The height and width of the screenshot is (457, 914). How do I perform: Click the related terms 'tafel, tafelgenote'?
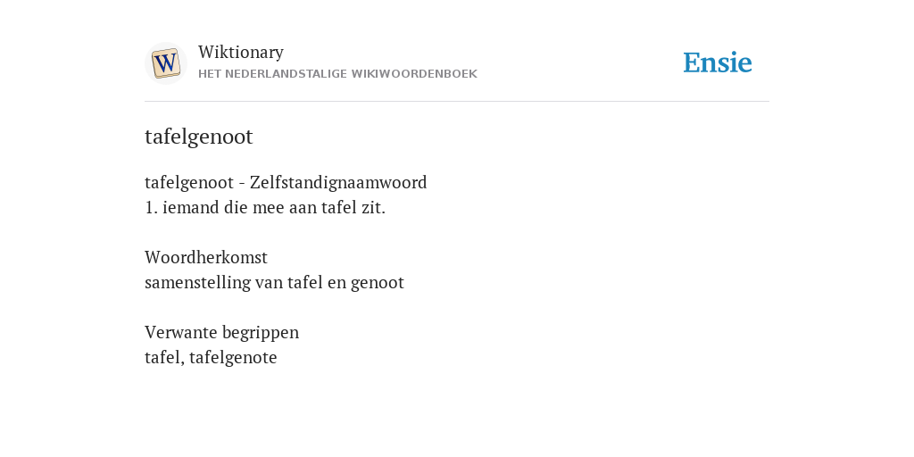(211, 357)
